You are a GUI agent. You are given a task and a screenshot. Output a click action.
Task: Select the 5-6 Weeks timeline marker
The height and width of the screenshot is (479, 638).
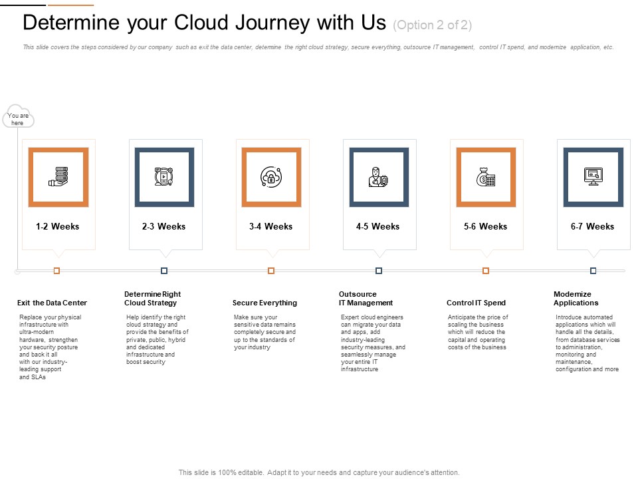pyautogui.click(x=485, y=271)
